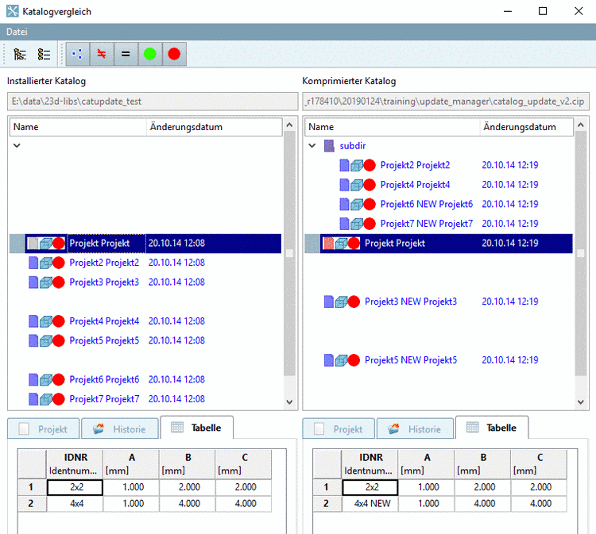Screen dimensions: 596x534
Task: Click the collapse tree toolbar icon
Action: click(x=45, y=55)
